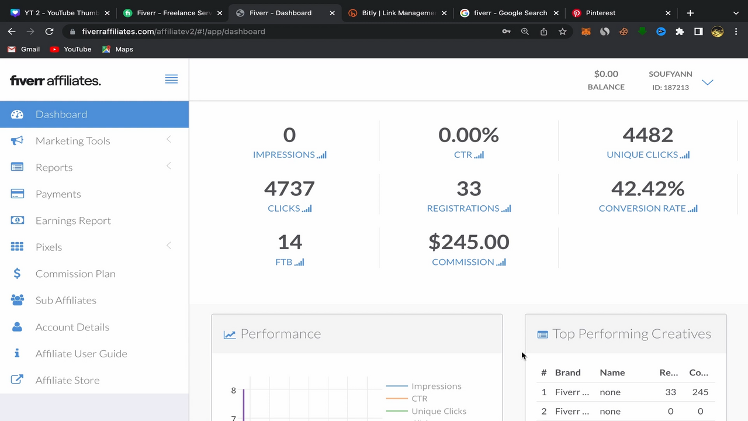The height and width of the screenshot is (421, 748).
Task: Click the browser back arrow
Action: coord(12,32)
